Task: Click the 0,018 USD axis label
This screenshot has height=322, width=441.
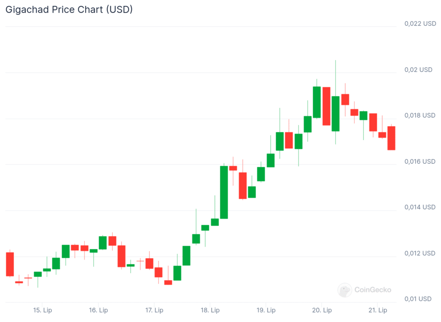Action: click(x=420, y=116)
